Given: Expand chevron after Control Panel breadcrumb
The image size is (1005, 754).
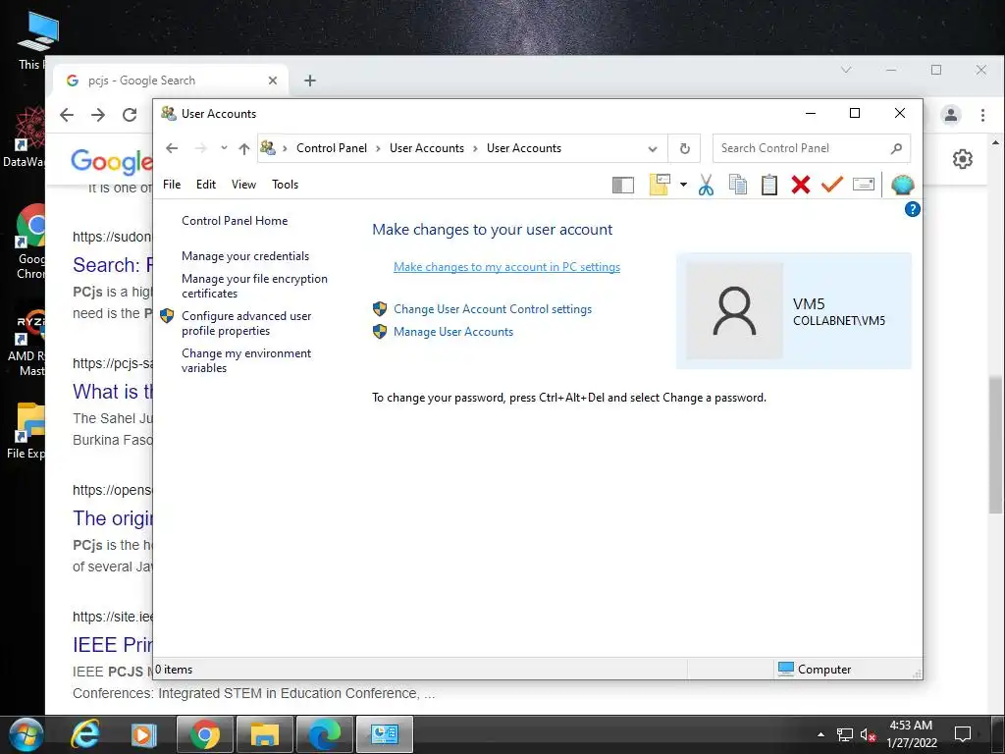Looking at the screenshot, I should (378, 149).
